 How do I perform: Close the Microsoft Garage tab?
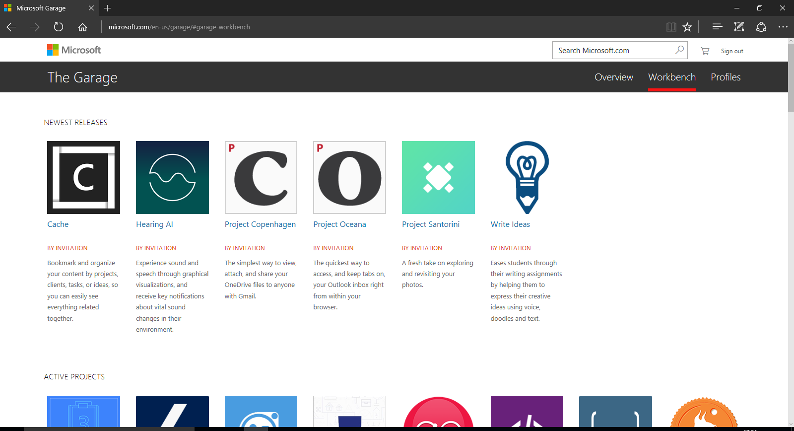click(91, 8)
